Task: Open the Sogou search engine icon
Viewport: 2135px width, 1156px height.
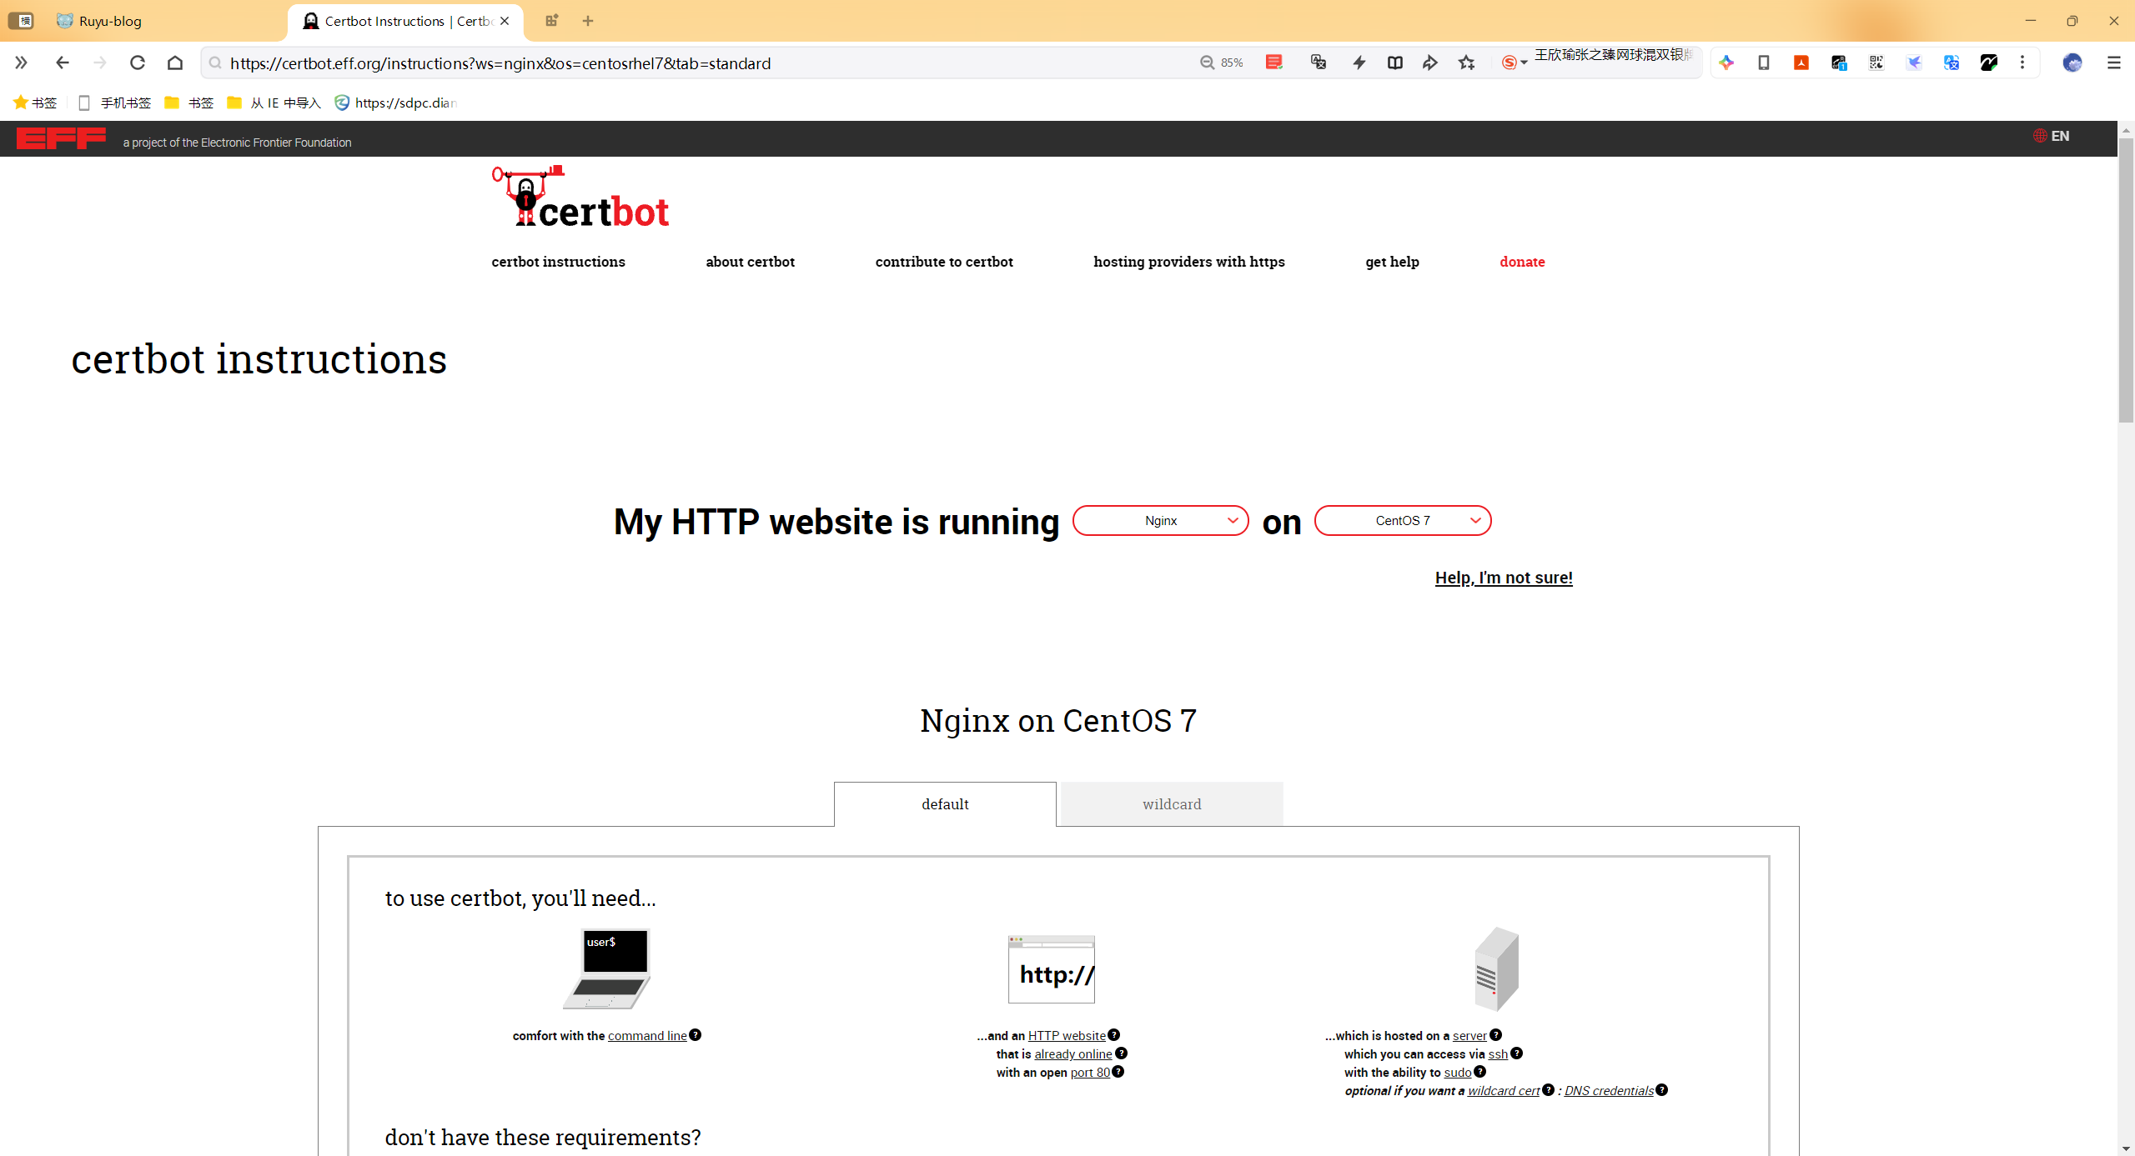Action: coord(1509,63)
